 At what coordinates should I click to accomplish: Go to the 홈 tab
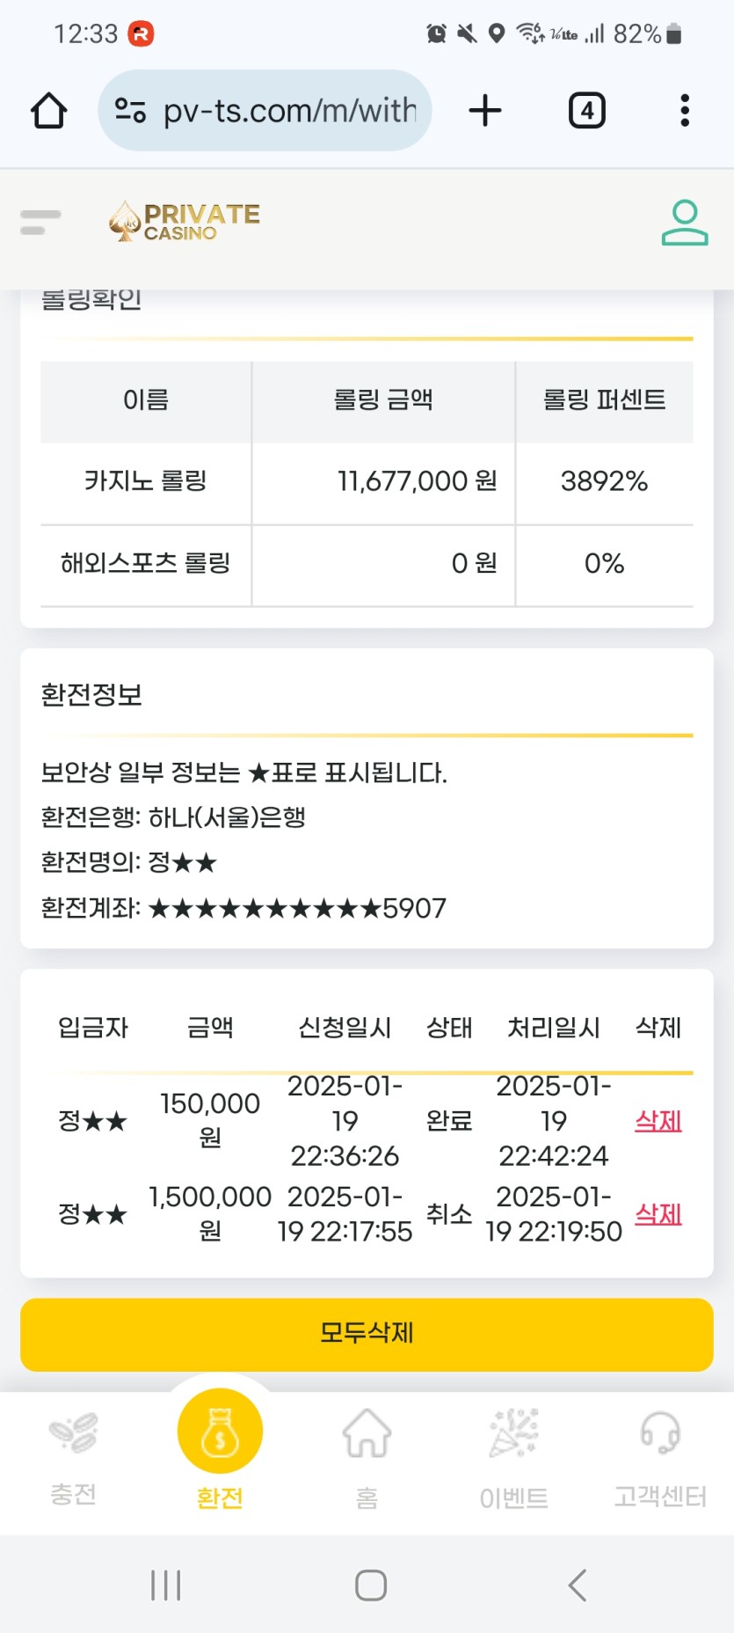367,1457
